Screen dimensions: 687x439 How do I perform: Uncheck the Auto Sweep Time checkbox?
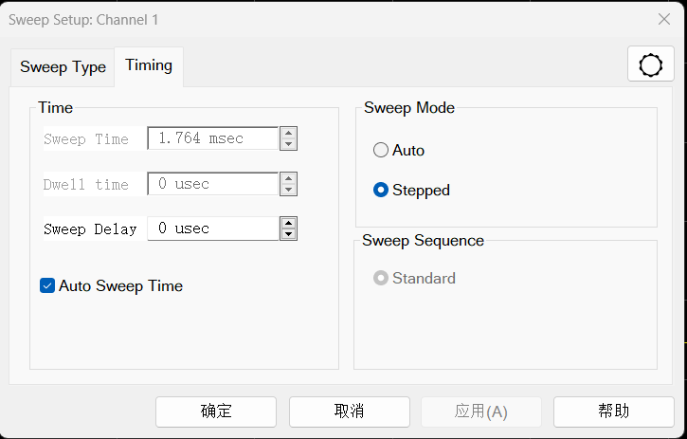point(47,285)
